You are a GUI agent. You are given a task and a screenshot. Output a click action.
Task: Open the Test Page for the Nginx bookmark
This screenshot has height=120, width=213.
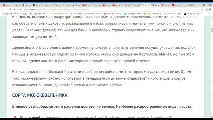(x=133, y=14)
